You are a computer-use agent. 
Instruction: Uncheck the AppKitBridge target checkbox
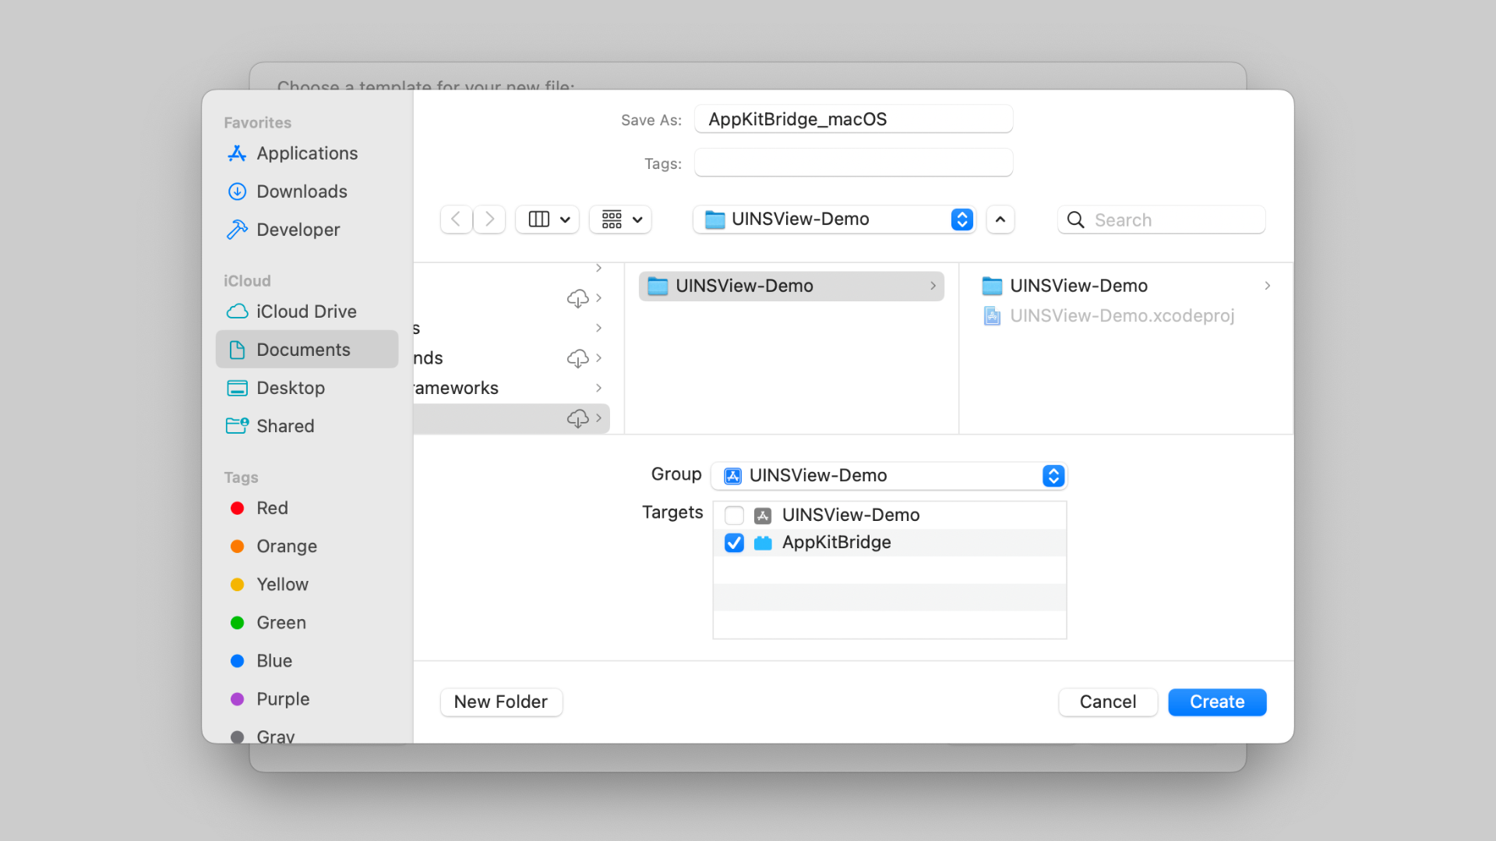coord(734,543)
